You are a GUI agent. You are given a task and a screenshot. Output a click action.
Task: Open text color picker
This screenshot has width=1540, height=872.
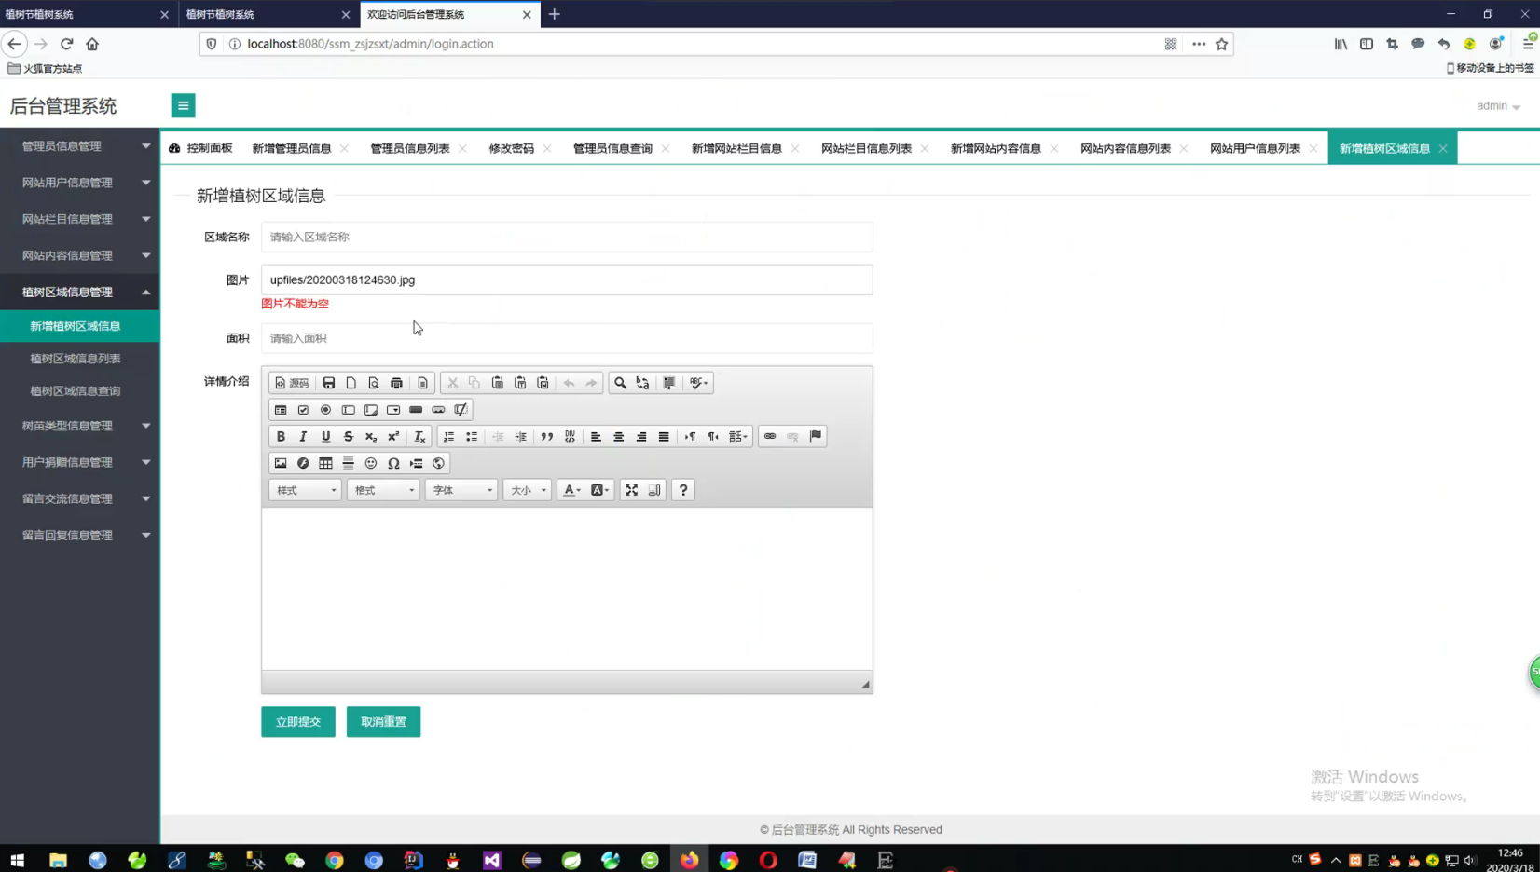point(571,490)
